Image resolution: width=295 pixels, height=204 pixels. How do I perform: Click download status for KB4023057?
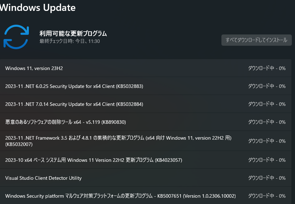click(267, 160)
